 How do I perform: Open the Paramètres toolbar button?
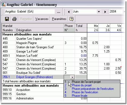click(x=59, y=19)
